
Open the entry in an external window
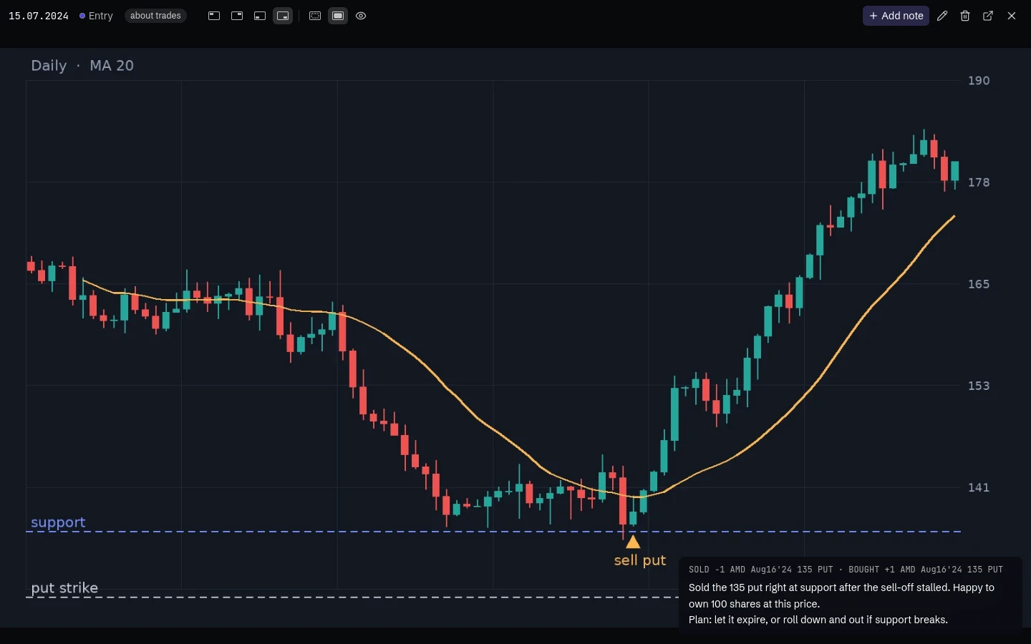[988, 16]
